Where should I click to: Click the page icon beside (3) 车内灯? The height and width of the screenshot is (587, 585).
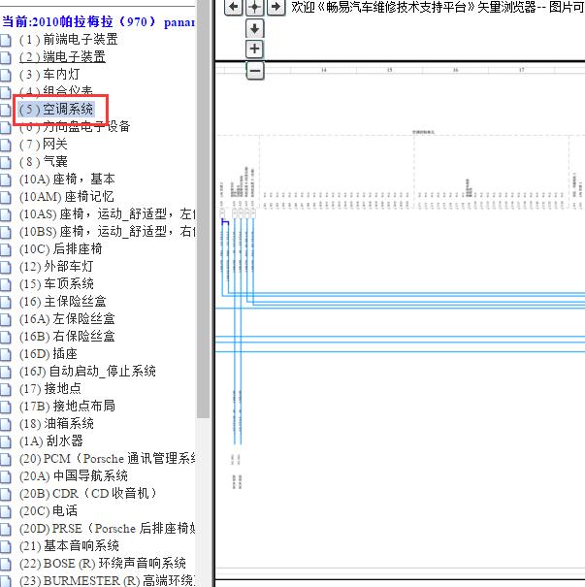point(5,75)
